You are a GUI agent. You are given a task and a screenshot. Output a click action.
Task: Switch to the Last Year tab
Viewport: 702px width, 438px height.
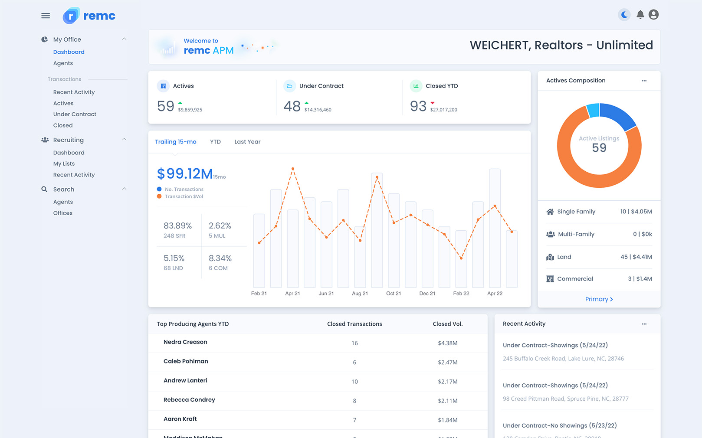pos(247,142)
